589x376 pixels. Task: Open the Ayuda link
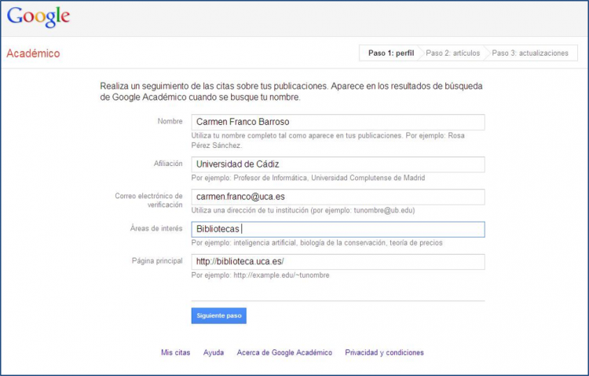click(x=214, y=352)
